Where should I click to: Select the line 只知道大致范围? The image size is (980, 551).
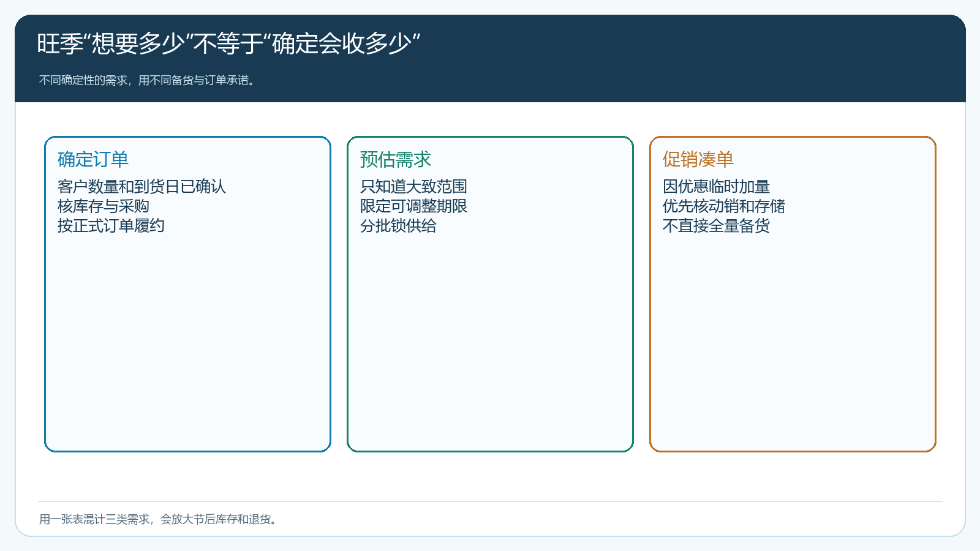tap(413, 186)
